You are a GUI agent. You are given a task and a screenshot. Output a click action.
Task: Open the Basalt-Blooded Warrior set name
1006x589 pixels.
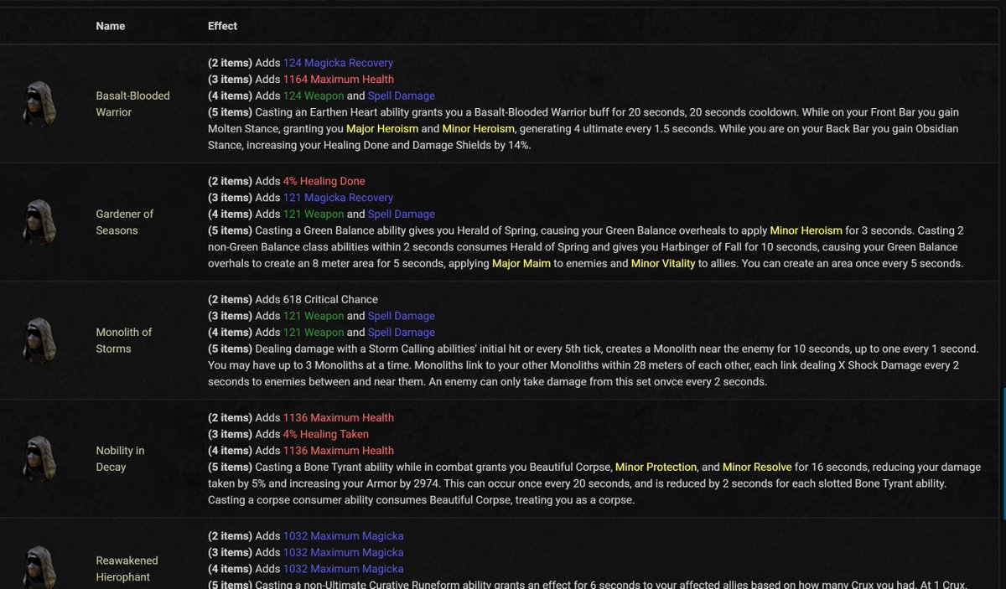pos(132,104)
